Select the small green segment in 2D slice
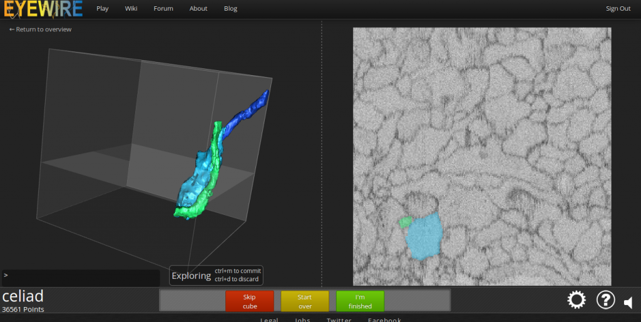This screenshot has width=641, height=322. (404, 221)
